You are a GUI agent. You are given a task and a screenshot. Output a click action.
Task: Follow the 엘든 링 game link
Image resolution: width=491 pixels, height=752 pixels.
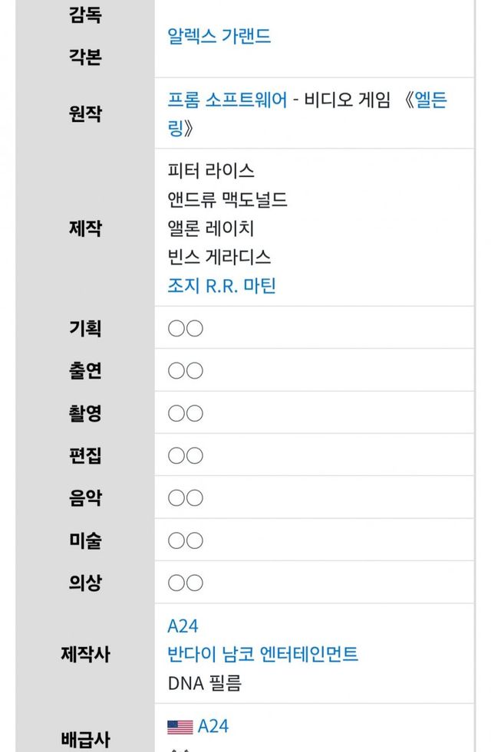[430, 100]
